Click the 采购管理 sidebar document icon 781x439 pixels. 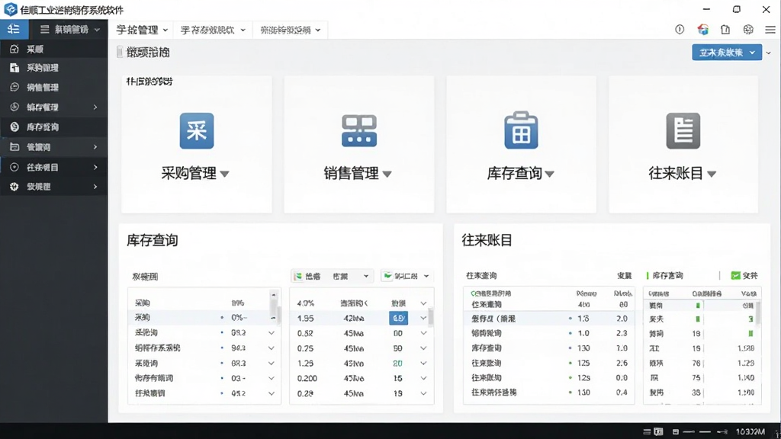(x=14, y=68)
